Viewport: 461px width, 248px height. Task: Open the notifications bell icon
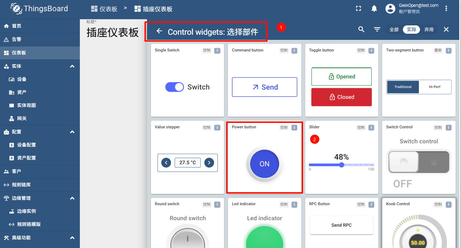click(x=374, y=8)
